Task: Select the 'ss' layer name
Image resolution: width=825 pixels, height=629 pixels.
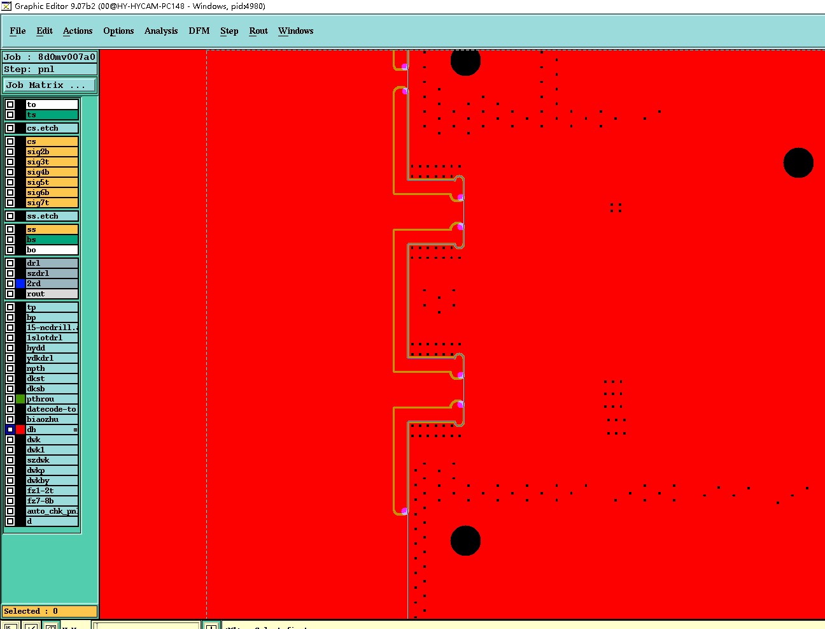Action: click(52, 229)
